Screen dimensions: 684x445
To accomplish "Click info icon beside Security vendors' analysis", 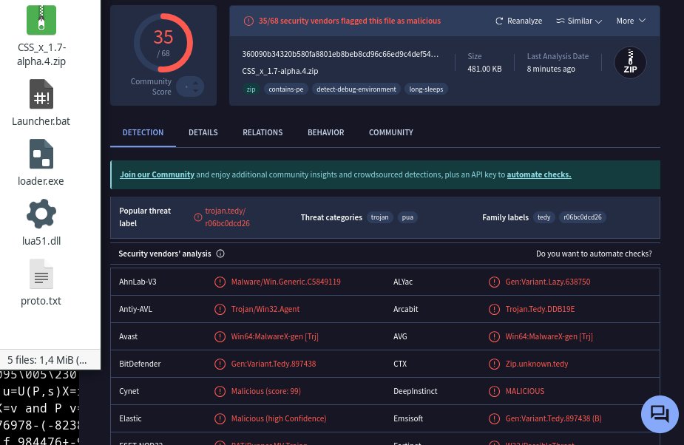I will (x=220, y=254).
